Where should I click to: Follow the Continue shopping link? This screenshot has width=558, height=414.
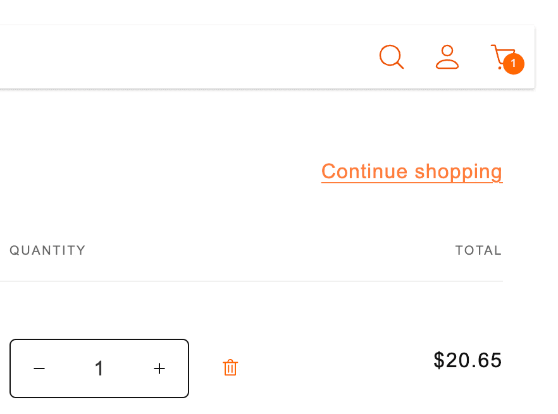(412, 171)
